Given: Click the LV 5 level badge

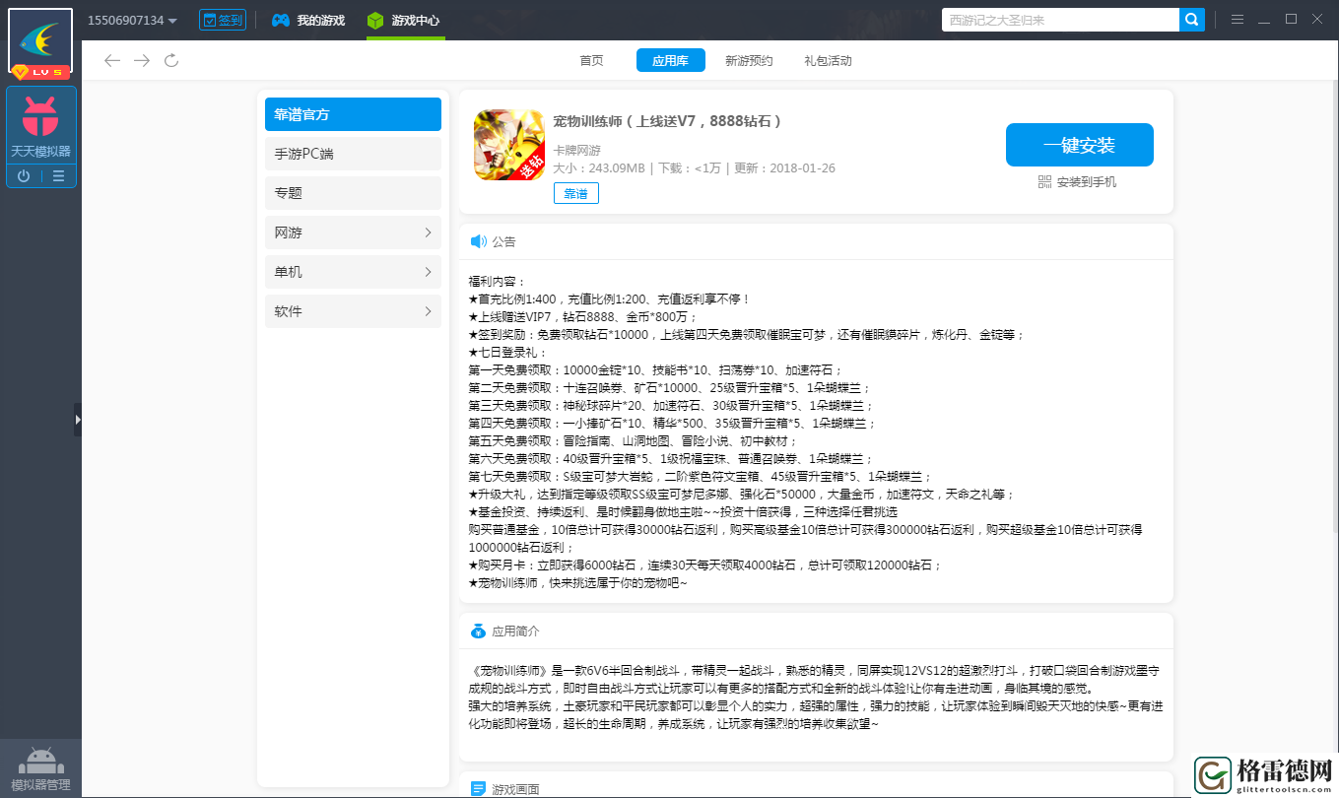Looking at the screenshot, I should pyautogui.click(x=40, y=72).
